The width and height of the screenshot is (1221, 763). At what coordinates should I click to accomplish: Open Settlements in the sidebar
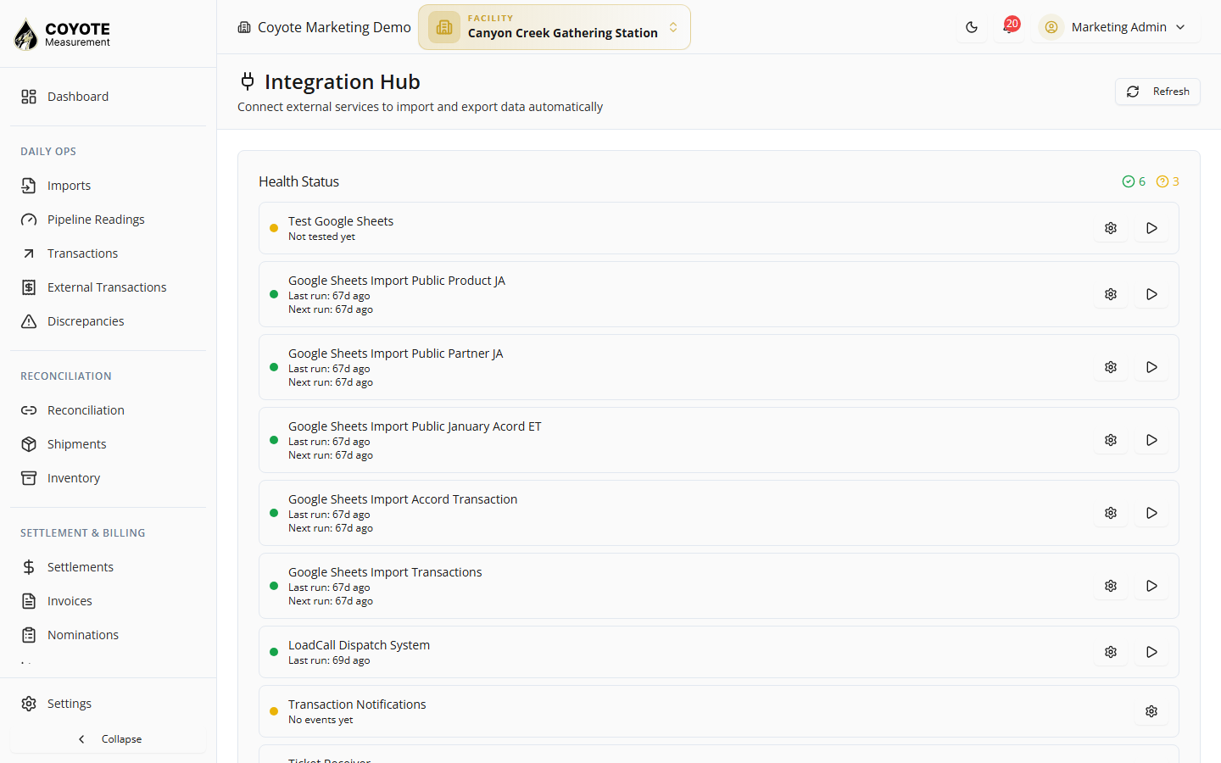(108, 567)
